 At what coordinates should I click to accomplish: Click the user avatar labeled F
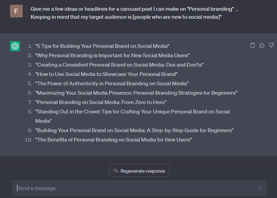(x=16, y=11)
